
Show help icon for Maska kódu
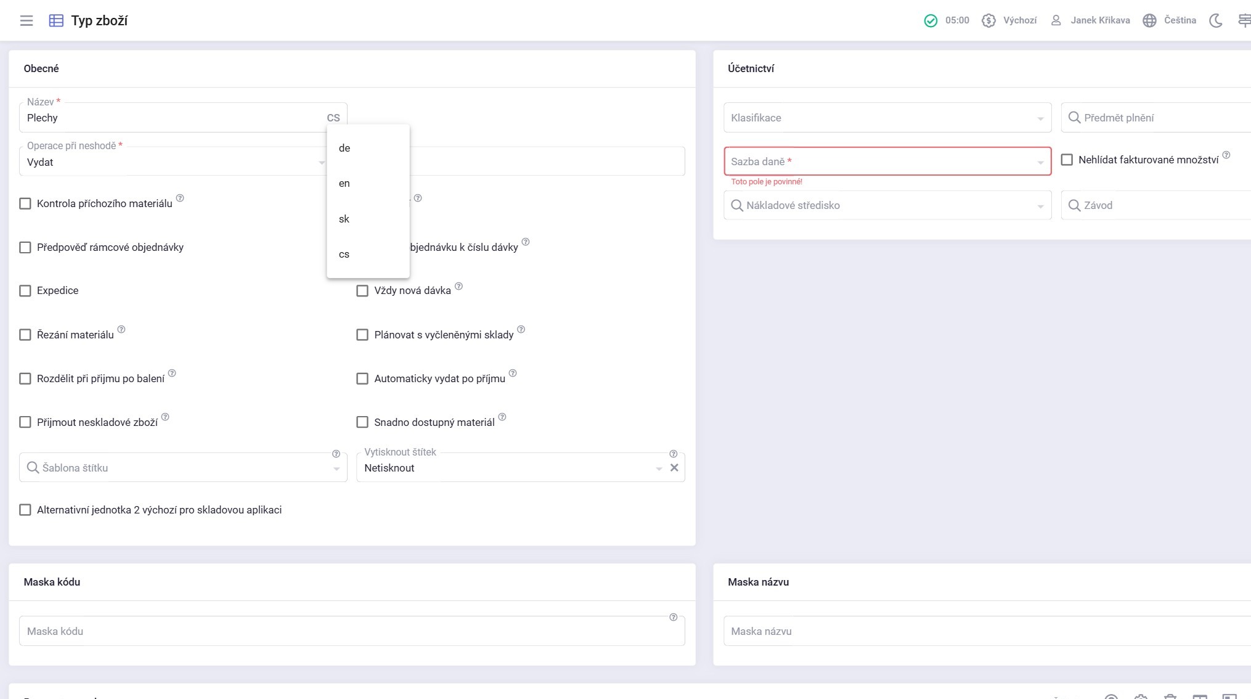pyautogui.click(x=673, y=617)
